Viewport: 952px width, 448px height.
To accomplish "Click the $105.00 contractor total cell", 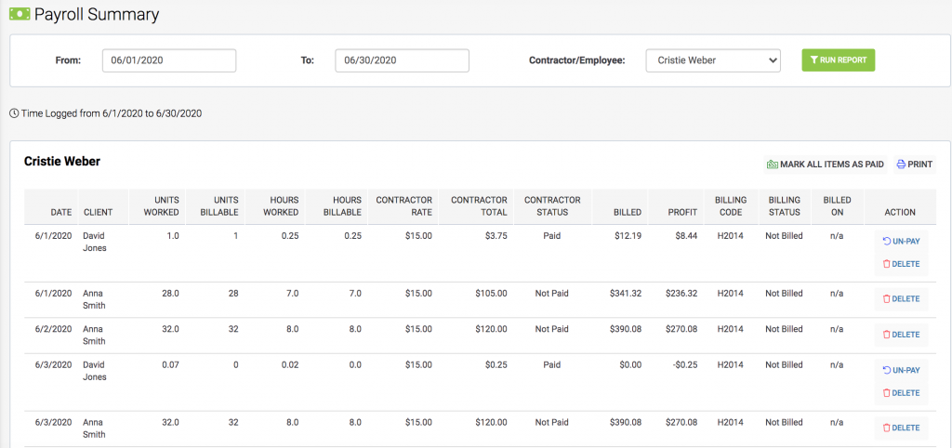I will click(492, 293).
